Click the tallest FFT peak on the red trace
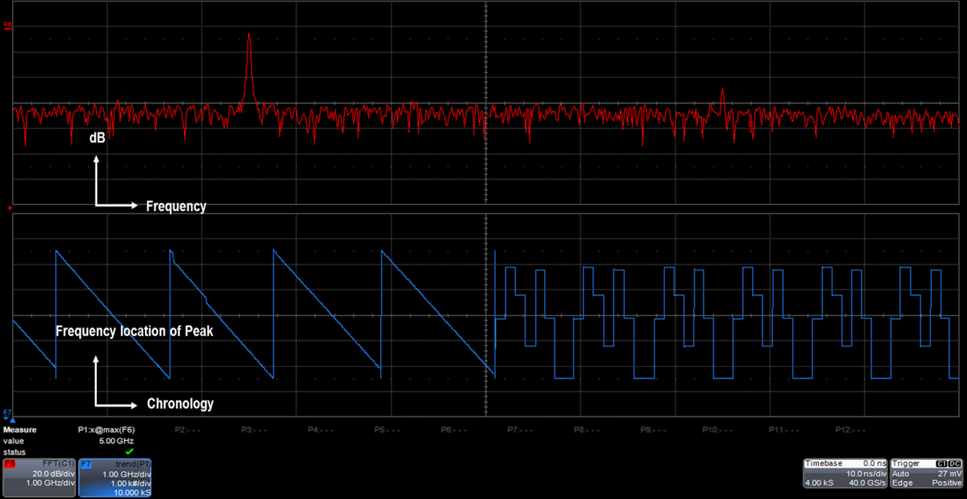967x499 pixels. click(249, 36)
